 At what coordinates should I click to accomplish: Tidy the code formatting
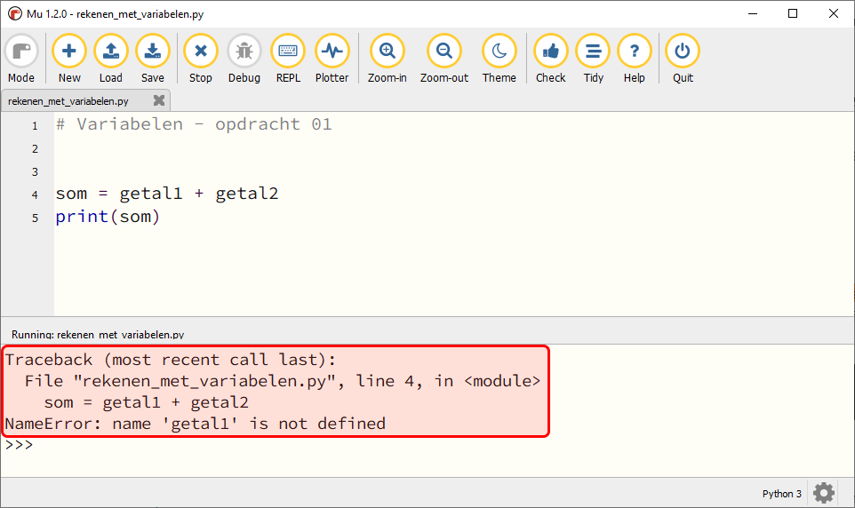coord(594,59)
